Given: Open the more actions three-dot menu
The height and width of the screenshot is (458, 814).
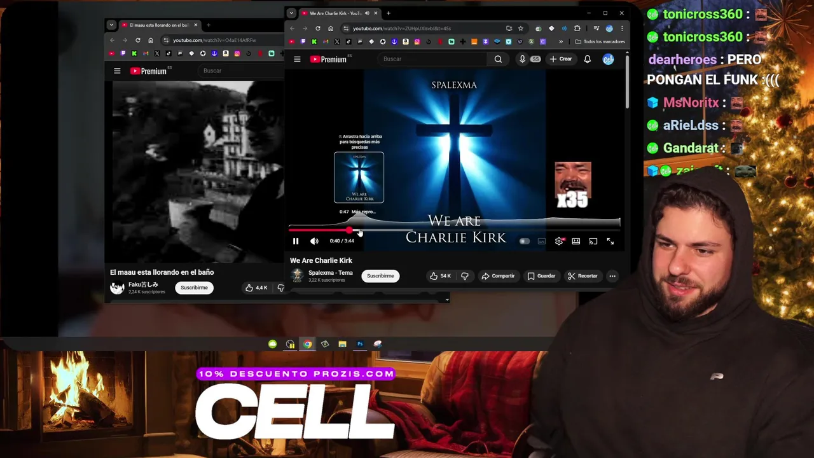Looking at the screenshot, I should [x=612, y=276].
